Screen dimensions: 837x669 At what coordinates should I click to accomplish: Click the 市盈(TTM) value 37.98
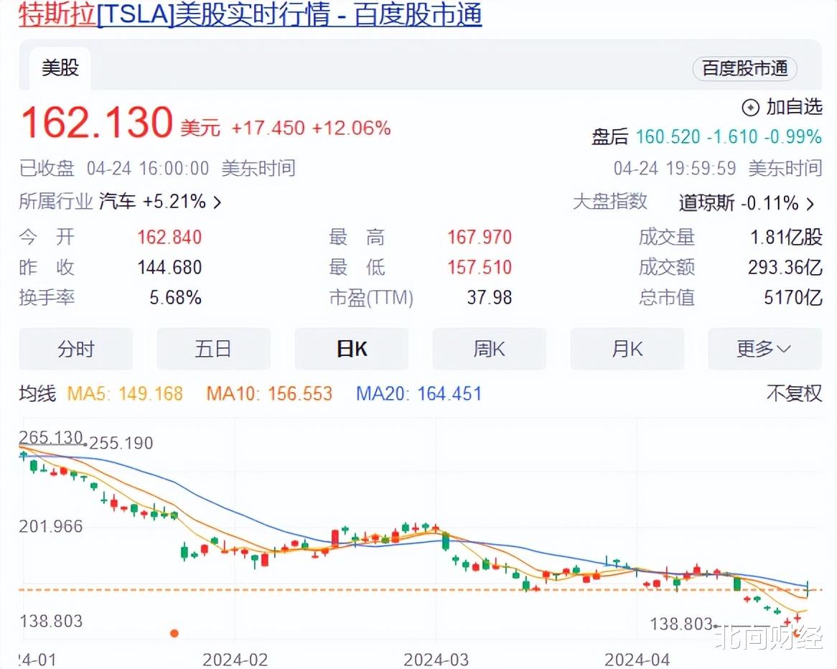pyautogui.click(x=490, y=297)
